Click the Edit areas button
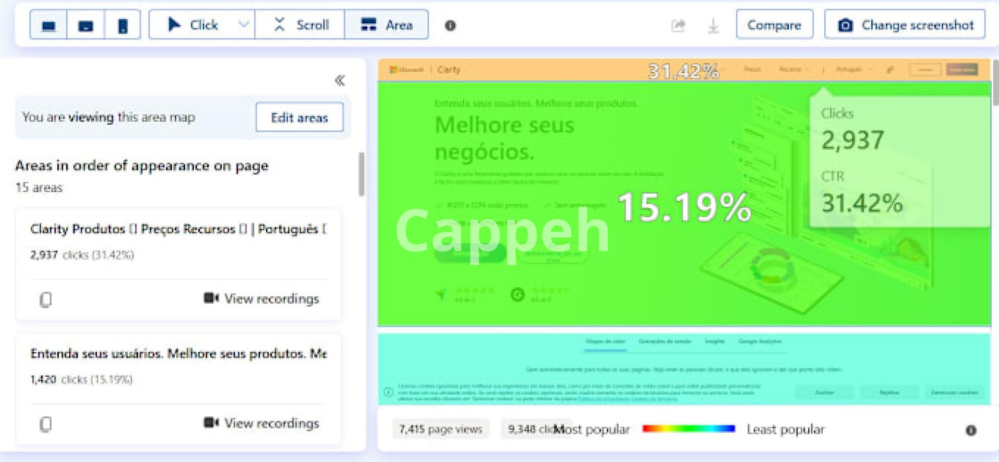The height and width of the screenshot is (462, 999). click(x=299, y=117)
